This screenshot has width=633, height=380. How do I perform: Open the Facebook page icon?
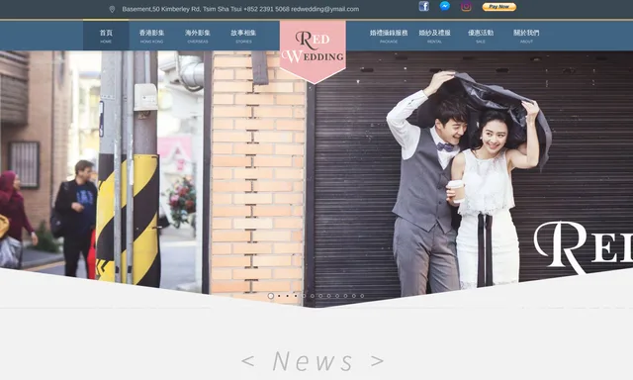click(x=424, y=6)
